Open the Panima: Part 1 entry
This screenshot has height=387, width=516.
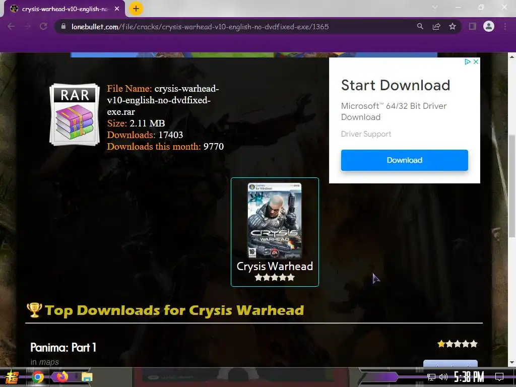point(63,348)
